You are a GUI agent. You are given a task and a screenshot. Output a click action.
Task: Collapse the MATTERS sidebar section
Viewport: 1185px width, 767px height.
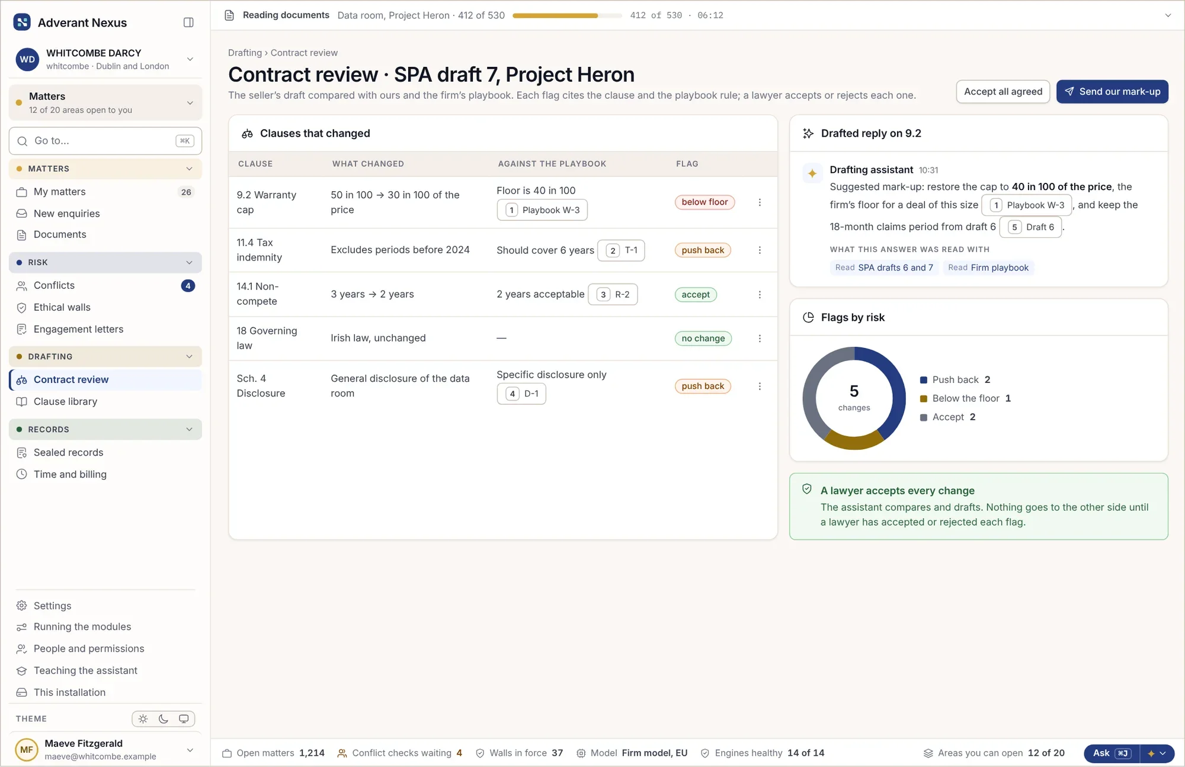(x=190, y=169)
